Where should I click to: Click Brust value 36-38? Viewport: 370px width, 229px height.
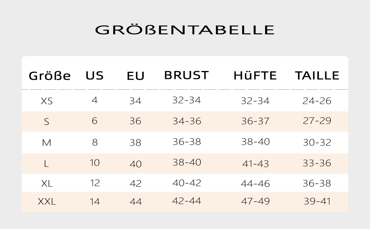[x=187, y=142]
